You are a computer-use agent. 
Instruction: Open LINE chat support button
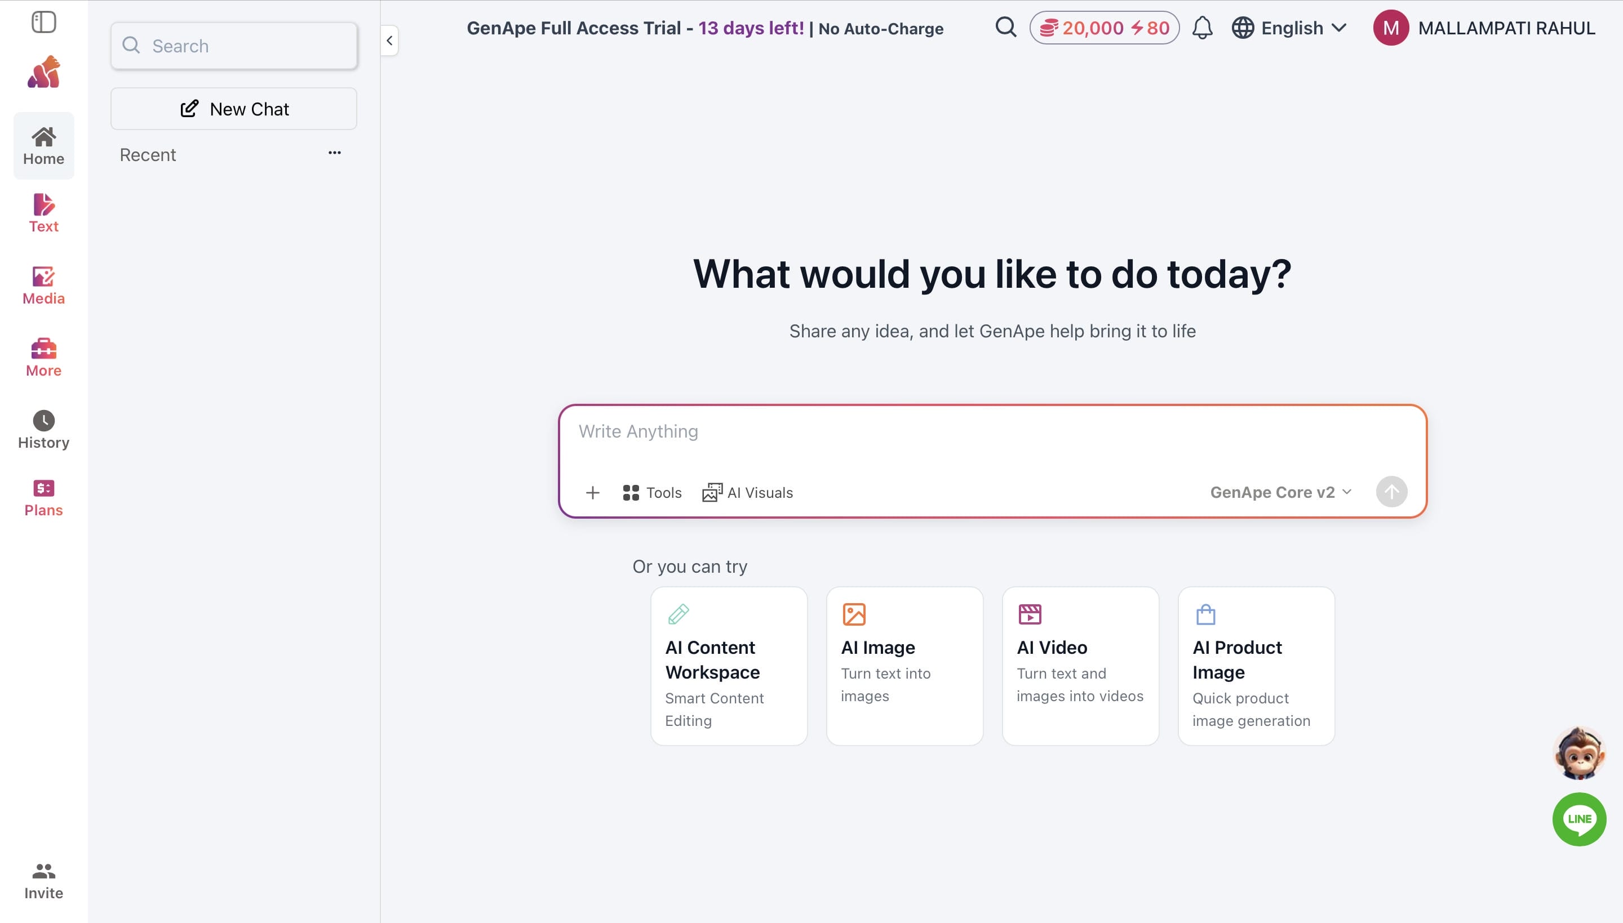(x=1579, y=819)
